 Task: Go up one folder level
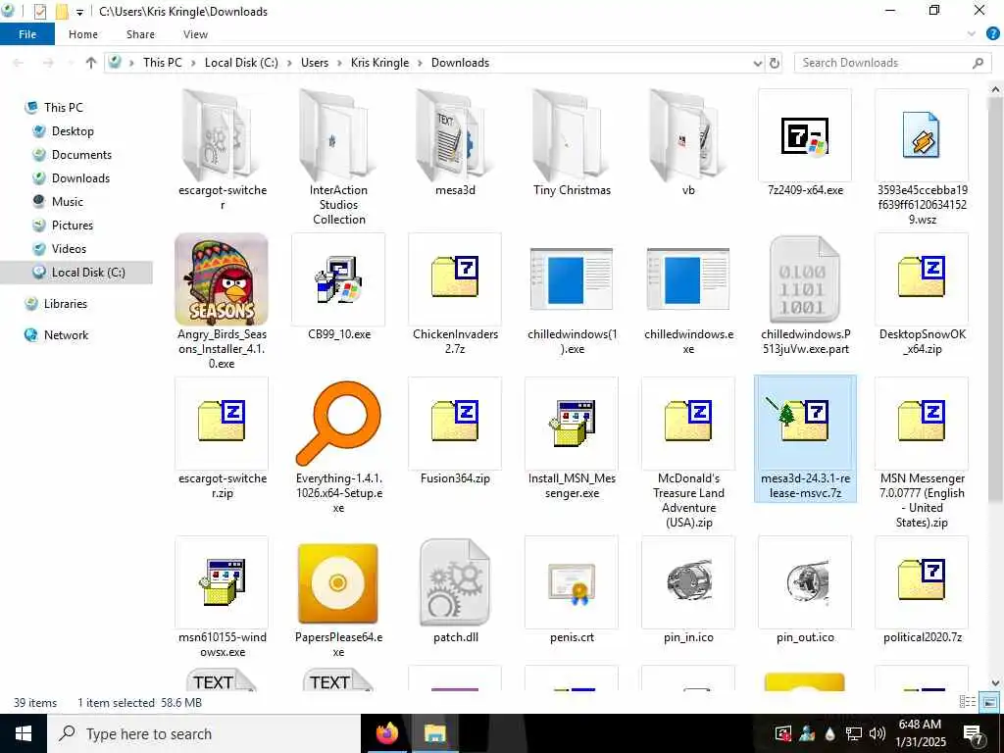pyautogui.click(x=91, y=63)
